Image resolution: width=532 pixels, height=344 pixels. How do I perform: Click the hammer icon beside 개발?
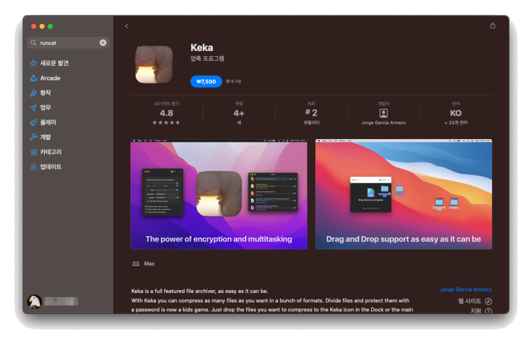tap(33, 137)
